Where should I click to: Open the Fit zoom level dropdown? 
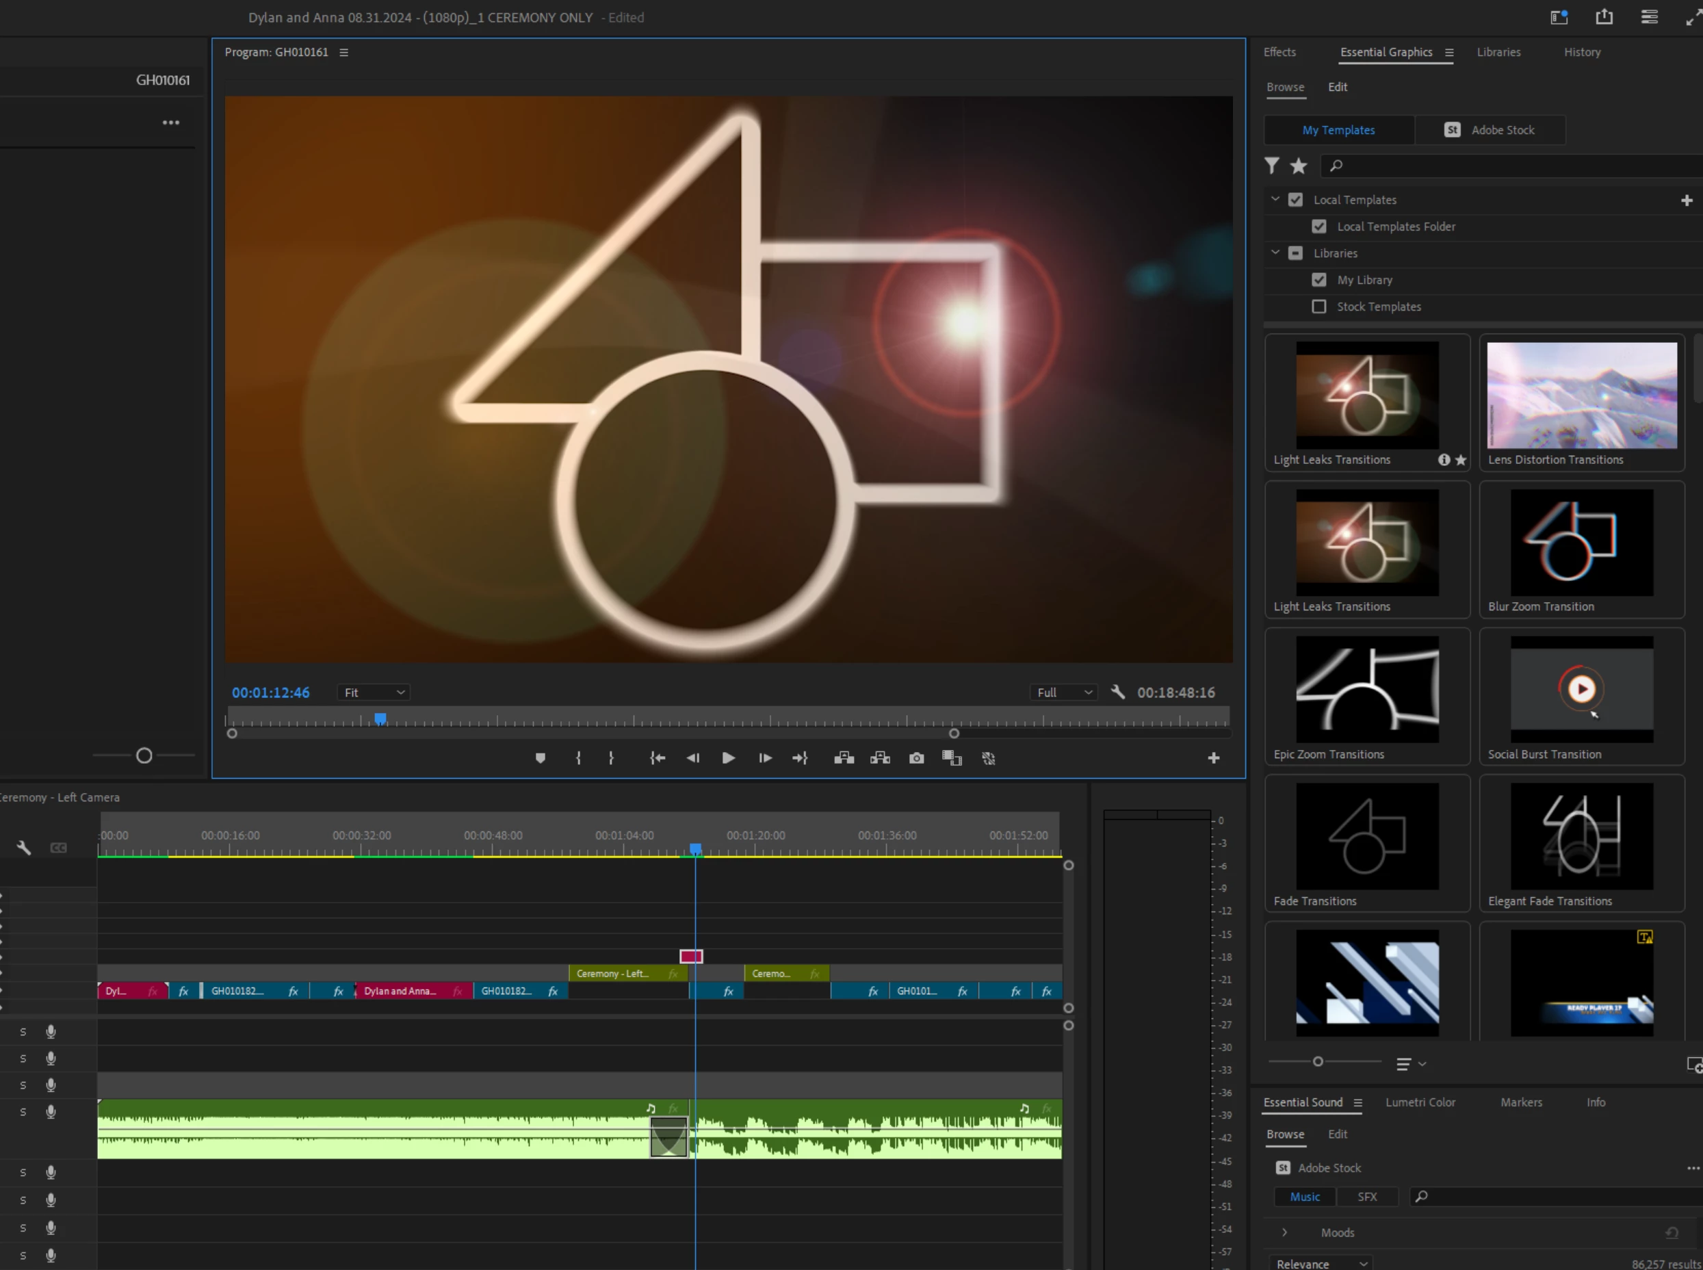[x=374, y=692]
